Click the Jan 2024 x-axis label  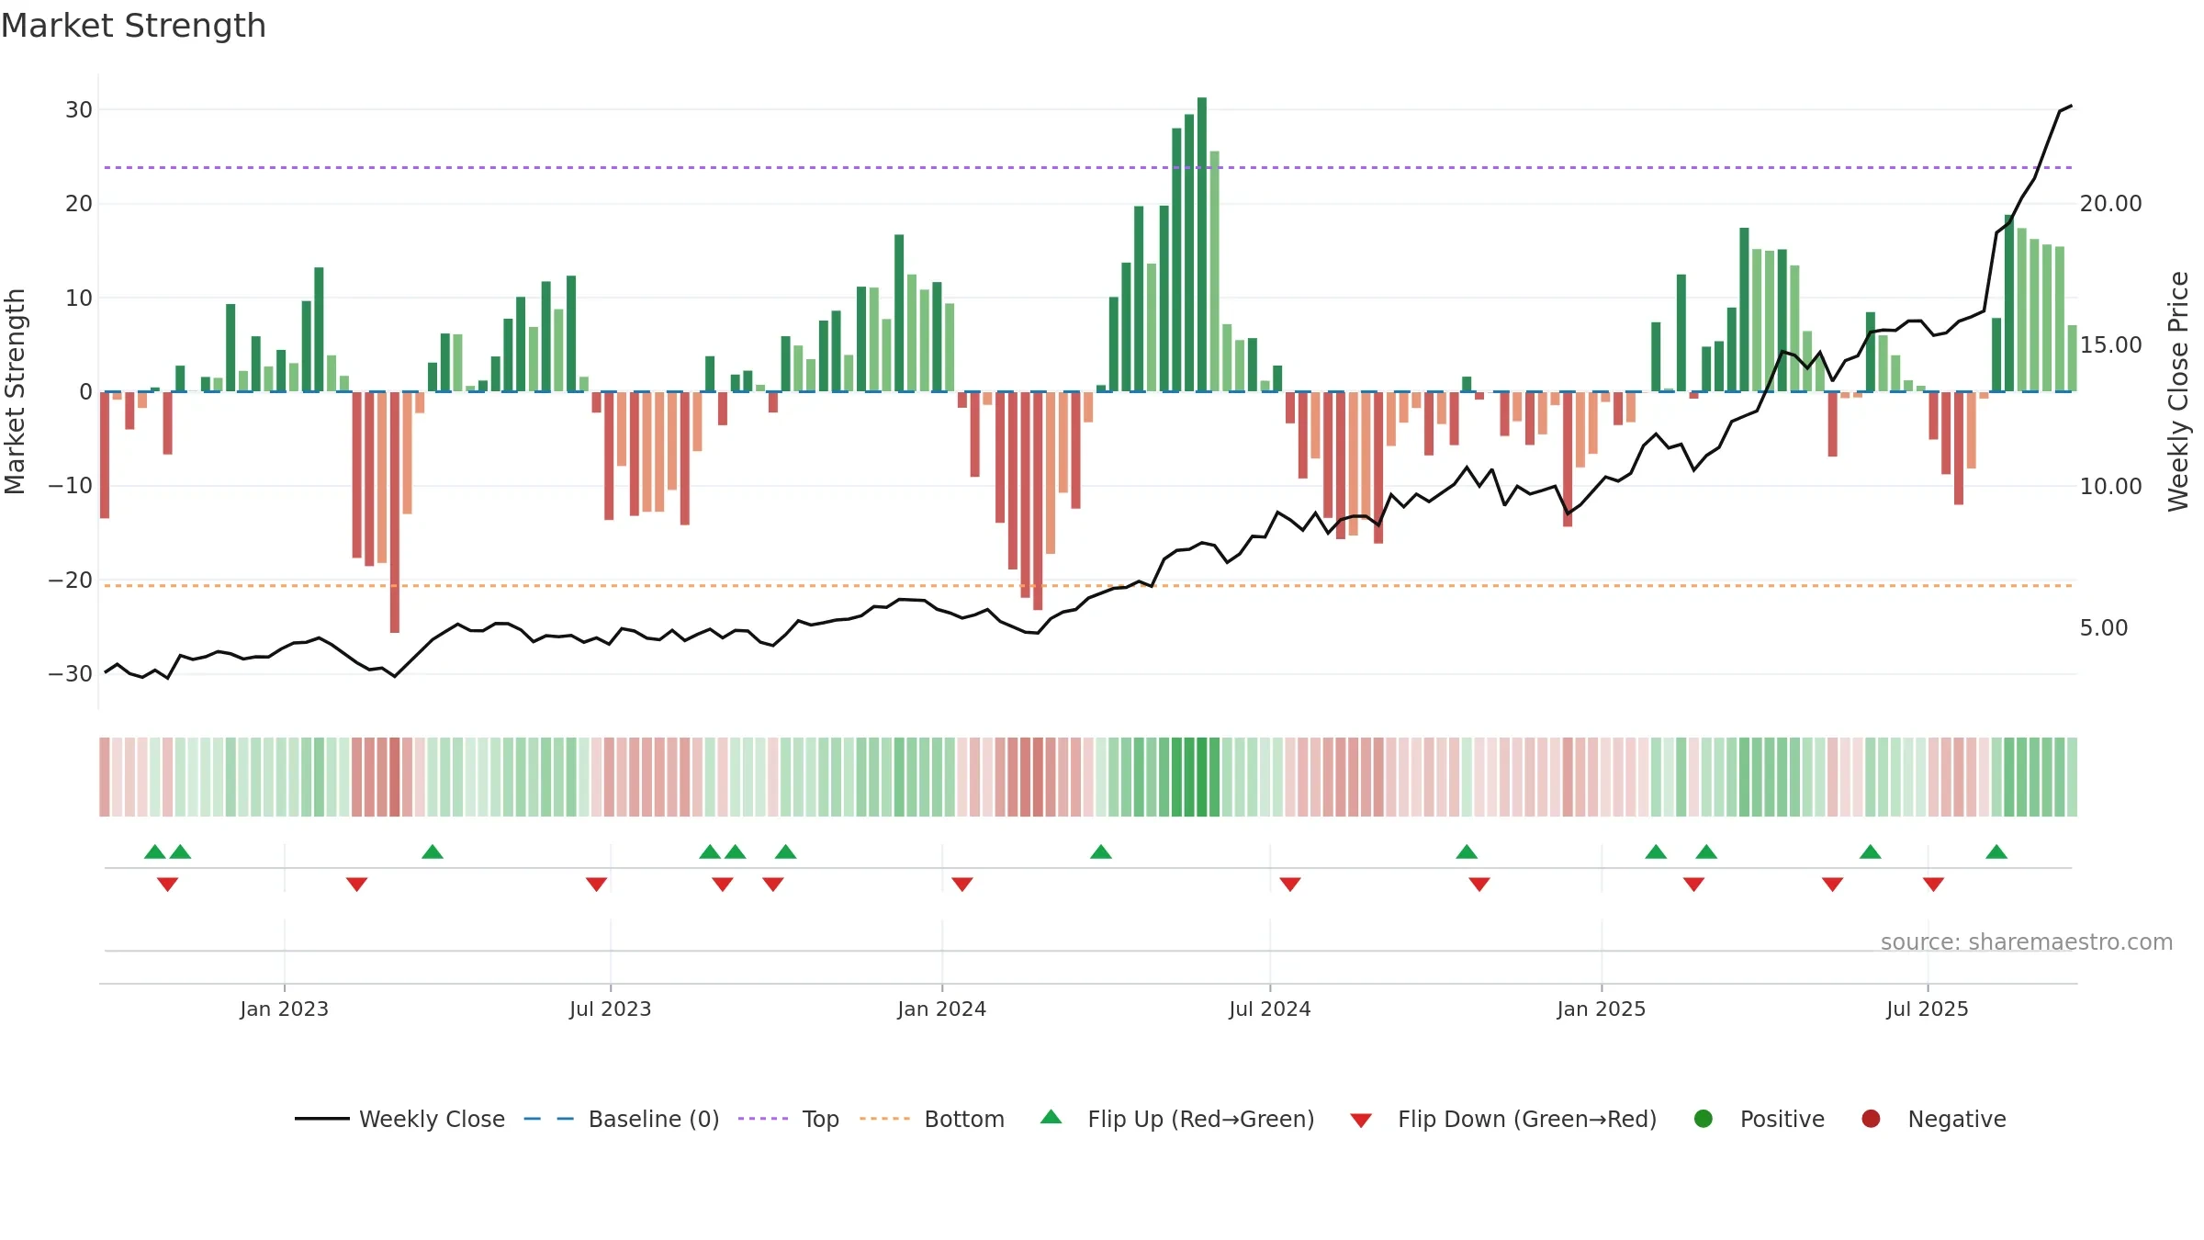(942, 1009)
